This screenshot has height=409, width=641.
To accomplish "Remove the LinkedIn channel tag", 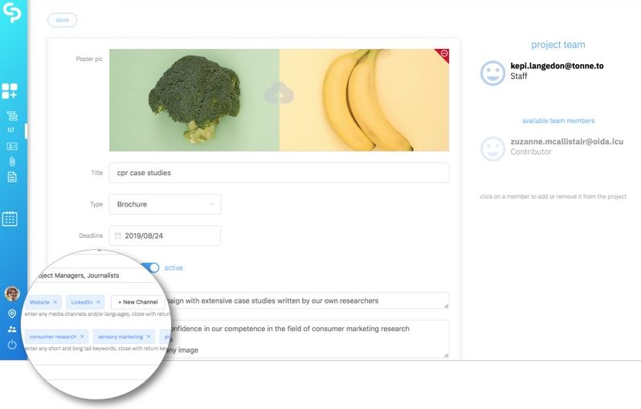I will (99, 302).
